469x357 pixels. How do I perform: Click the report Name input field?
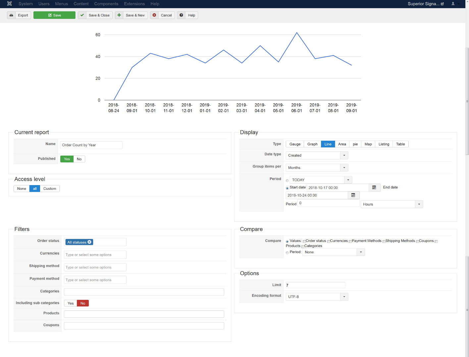click(91, 145)
